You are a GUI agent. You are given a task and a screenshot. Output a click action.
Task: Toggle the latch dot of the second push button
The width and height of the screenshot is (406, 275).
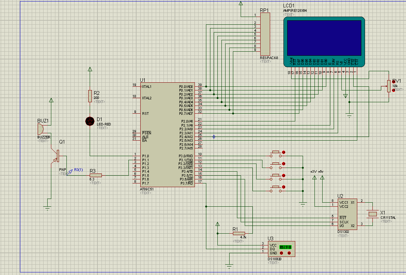(283, 164)
